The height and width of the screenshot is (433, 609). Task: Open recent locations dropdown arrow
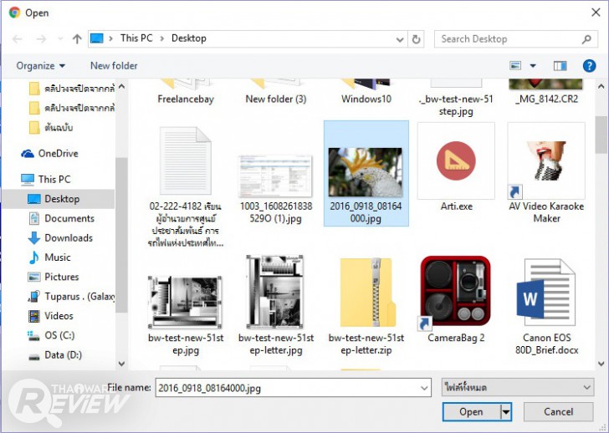pyautogui.click(x=60, y=38)
